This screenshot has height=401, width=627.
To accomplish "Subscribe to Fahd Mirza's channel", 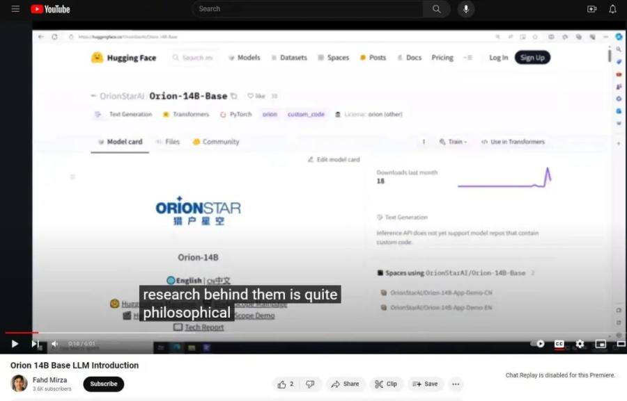I will tap(104, 384).
